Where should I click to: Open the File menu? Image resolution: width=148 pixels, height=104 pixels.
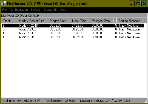click(4, 10)
